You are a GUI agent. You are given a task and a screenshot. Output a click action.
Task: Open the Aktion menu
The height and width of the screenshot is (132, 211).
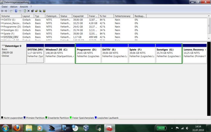14,7
